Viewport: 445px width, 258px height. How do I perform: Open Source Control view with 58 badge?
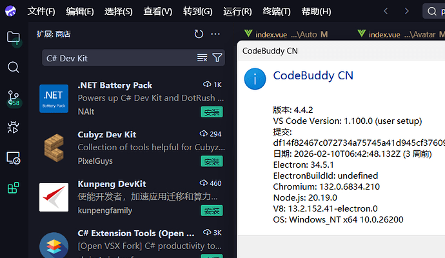tap(14, 97)
